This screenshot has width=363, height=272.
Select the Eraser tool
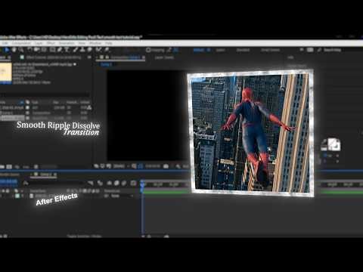pos(89,50)
